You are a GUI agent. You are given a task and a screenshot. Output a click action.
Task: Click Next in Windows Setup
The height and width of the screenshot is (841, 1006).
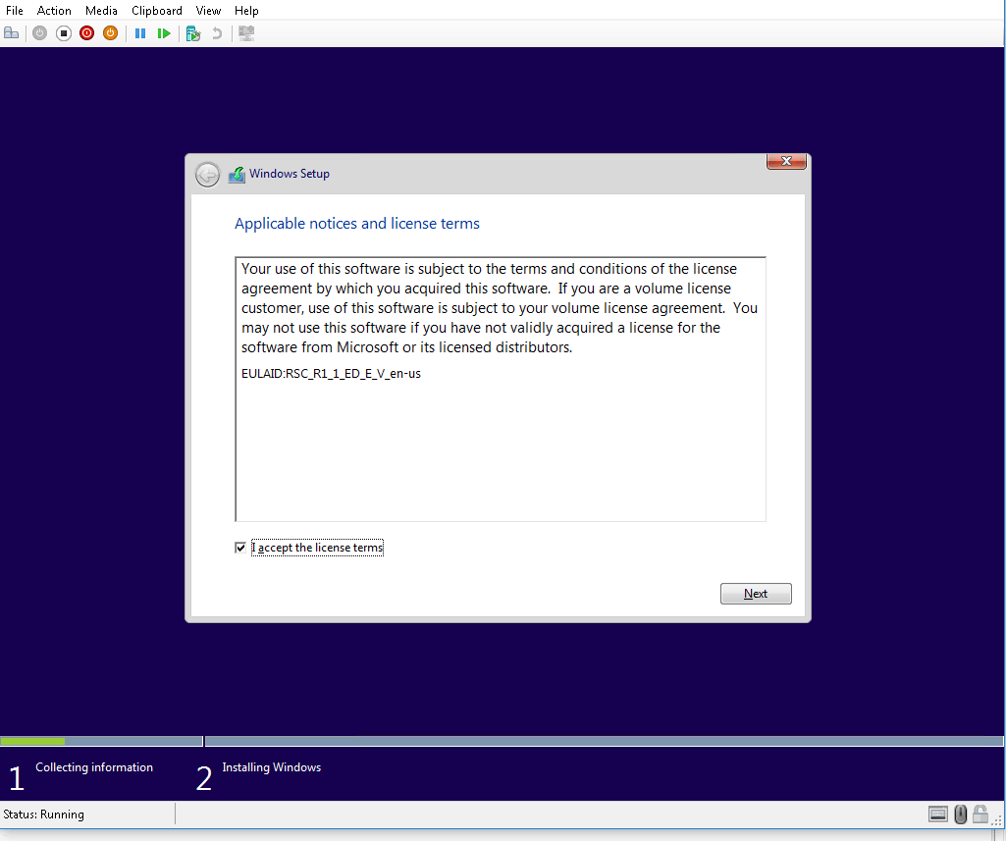[756, 594]
